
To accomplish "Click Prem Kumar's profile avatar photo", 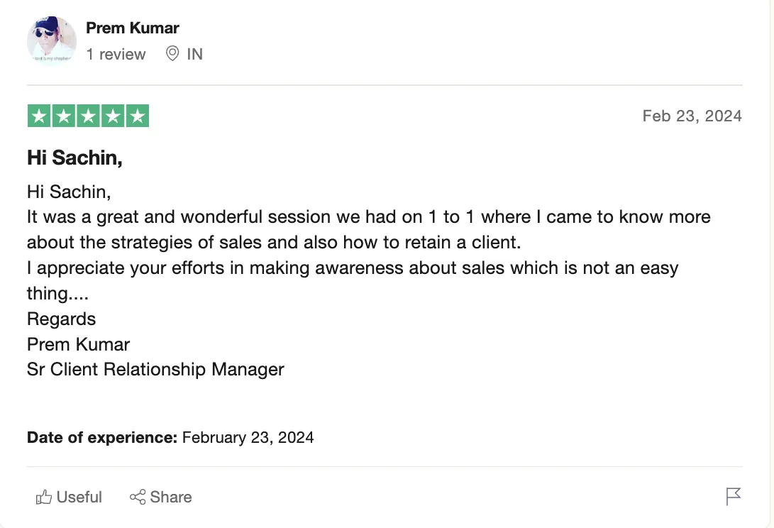I will click(52, 41).
